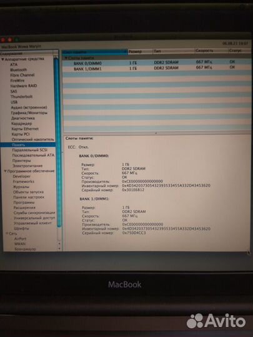
Task: Select Электропитание in the sidebar
Action: tap(27, 166)
